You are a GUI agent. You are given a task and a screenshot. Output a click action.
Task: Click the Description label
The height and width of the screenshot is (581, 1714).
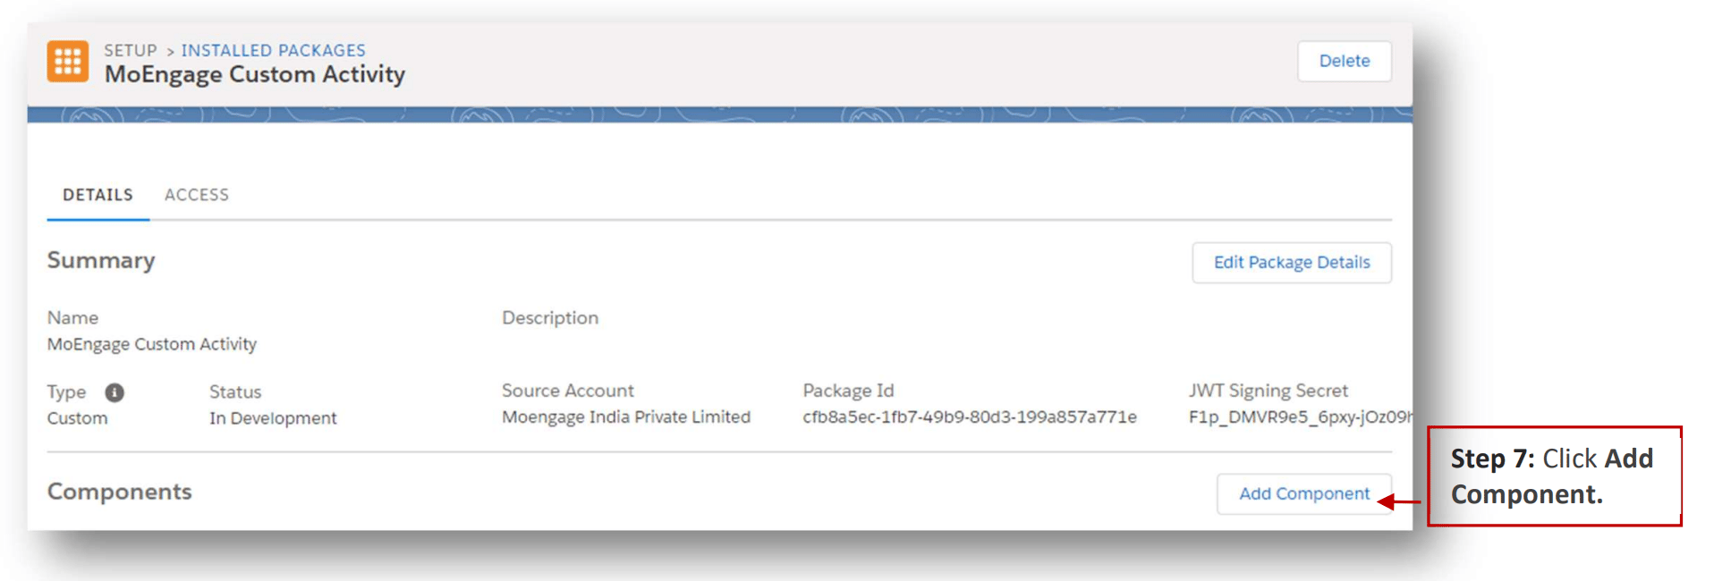(550, 318)
